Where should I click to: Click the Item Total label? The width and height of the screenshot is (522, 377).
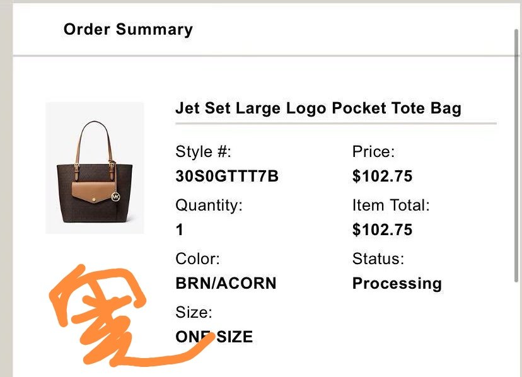click(x=391, y=205)
